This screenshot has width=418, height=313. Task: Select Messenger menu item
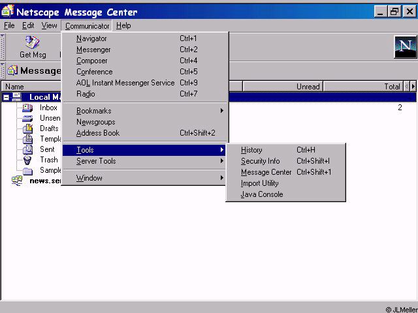click(x=145, y=50)
